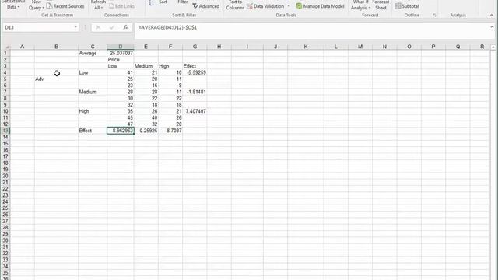Open the Outline group dialog launcher
Viewport: 498px width, 280px height.
click(x=434, y=16)
